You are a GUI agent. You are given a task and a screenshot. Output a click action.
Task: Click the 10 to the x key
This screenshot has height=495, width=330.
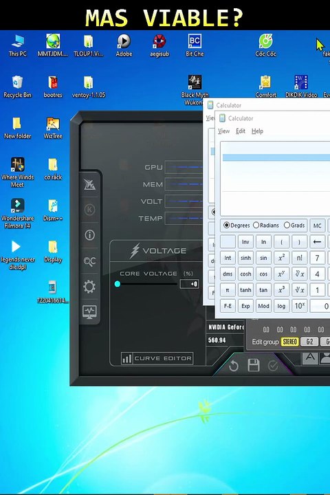click(x=299, y=306)
